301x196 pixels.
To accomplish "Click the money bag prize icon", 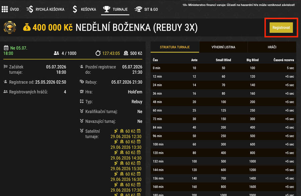I will pos(27,27).
